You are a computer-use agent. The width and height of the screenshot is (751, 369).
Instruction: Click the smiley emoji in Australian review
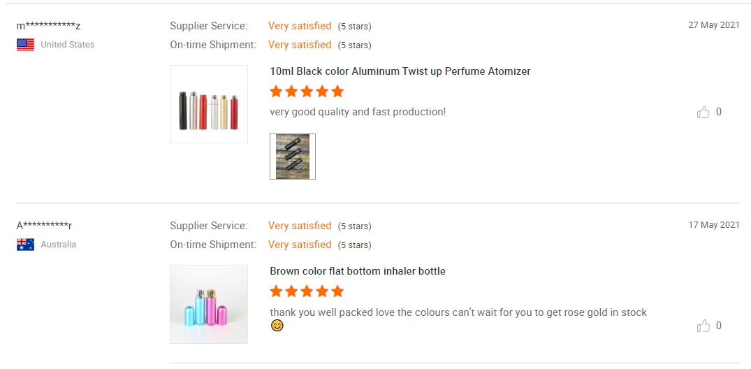[277, 326]
